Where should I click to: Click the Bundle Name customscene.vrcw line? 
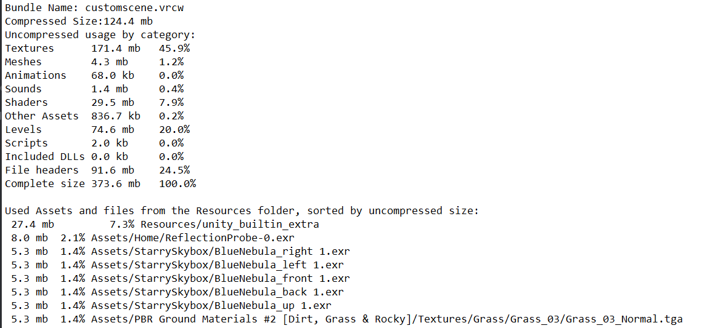tap(94, 7)
